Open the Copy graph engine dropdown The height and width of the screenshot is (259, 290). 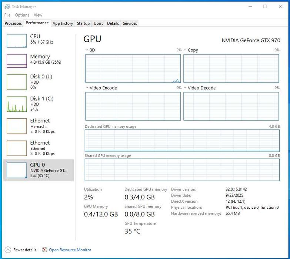[185, 50]
